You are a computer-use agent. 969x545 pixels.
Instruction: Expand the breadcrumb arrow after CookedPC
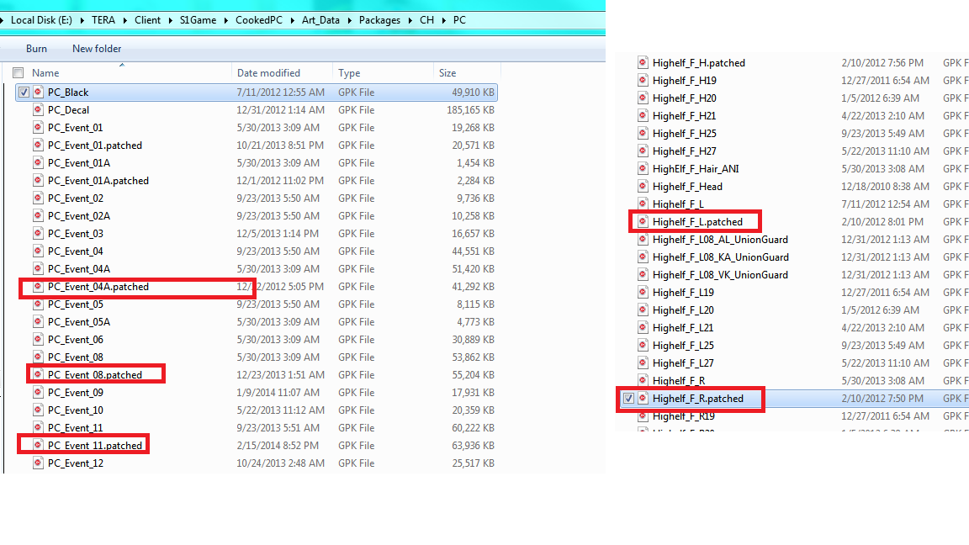click(294, 20)
